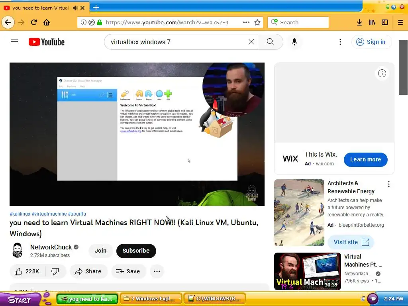Go to YouTube home via logo
This screenshot has height=306, width=408.
[x=47, y=42]
